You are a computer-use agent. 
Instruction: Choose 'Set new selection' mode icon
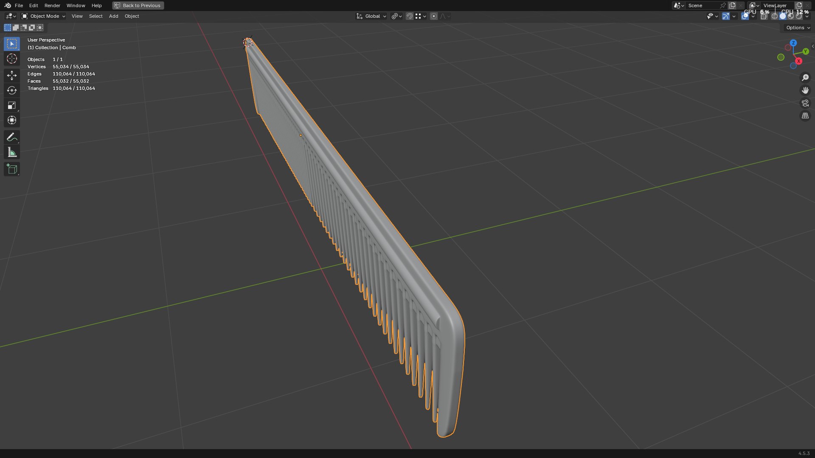click(8, 28)
